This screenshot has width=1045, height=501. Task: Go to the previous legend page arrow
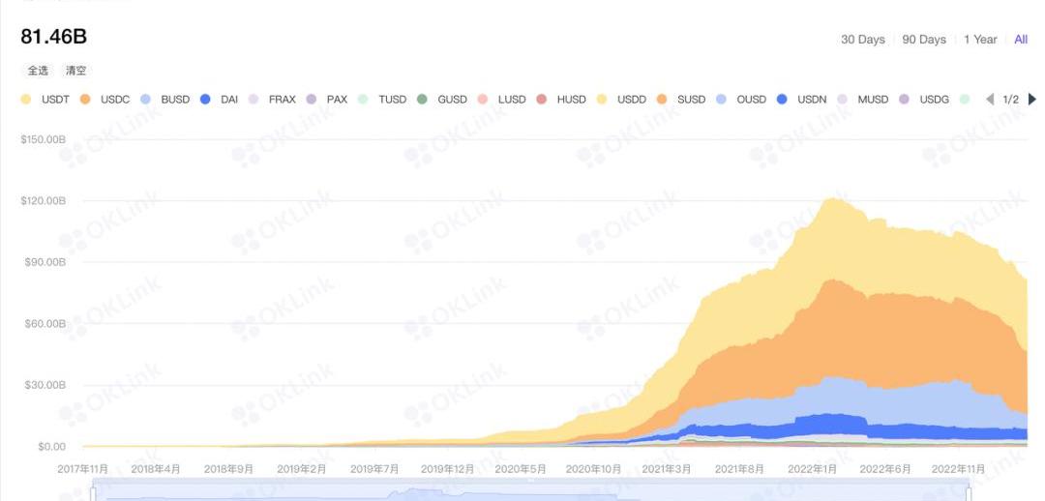point(990,100)
